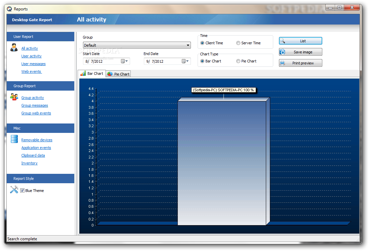
Task: Switch to the Pie Chart tab
Action: coord(118,74)
